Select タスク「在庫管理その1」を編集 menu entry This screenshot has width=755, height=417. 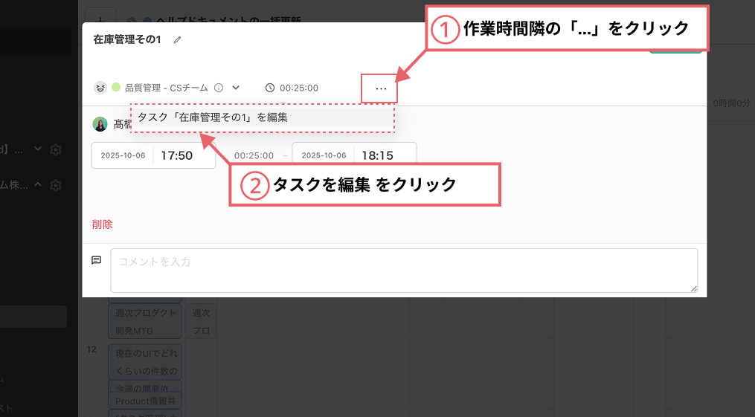click(x=263, y=117)
